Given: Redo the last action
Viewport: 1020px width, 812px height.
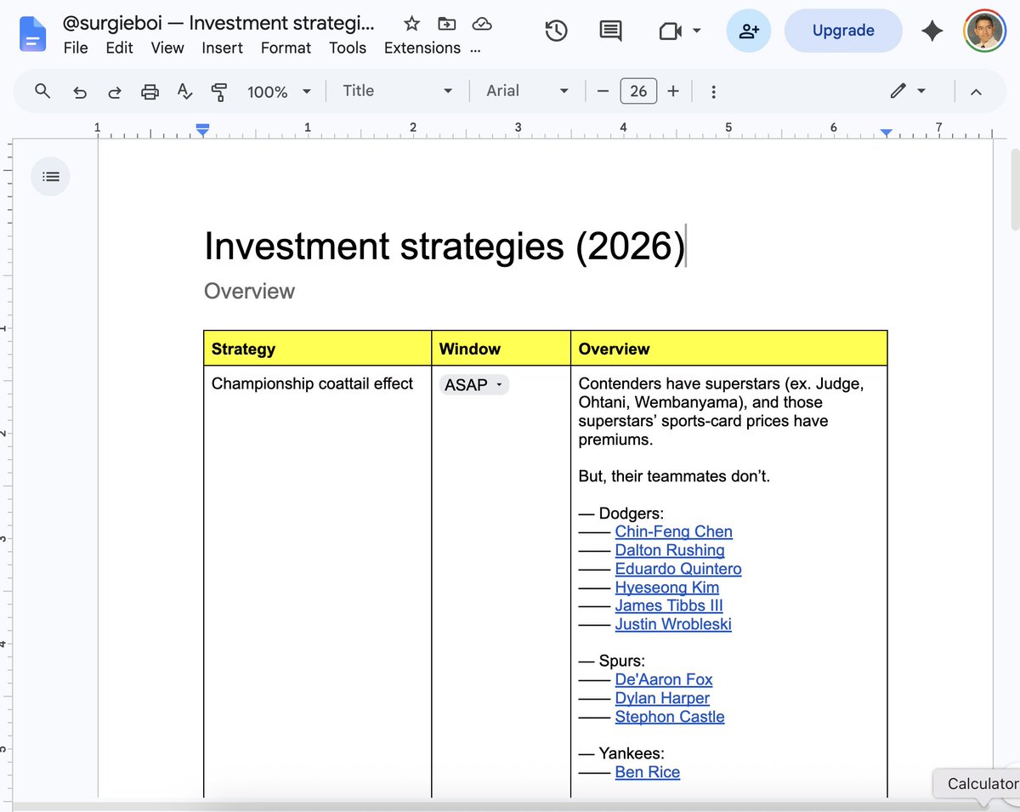Looking at the screenshot, I should 114,92.
